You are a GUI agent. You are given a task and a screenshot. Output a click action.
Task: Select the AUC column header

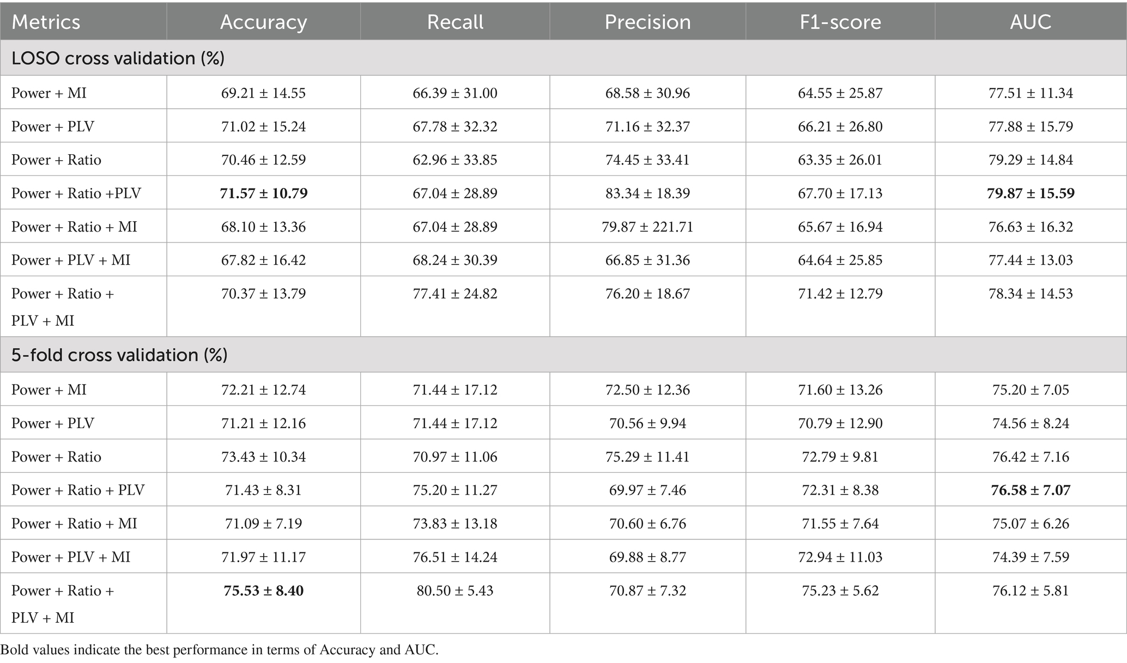(x=1030, y=22)
